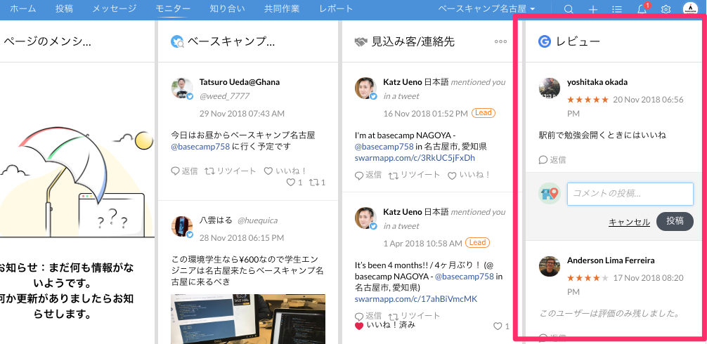The image size is (707, 344).
Task: Click the @huequica handle
Action: 257,220
